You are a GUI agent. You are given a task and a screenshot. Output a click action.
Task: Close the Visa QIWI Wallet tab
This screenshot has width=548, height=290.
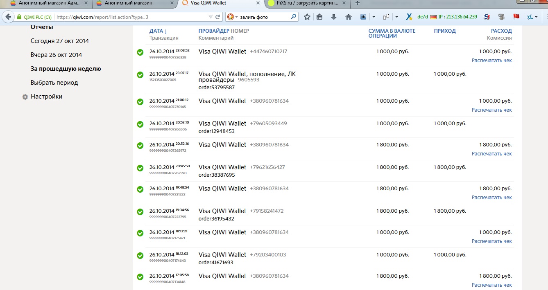258,3
